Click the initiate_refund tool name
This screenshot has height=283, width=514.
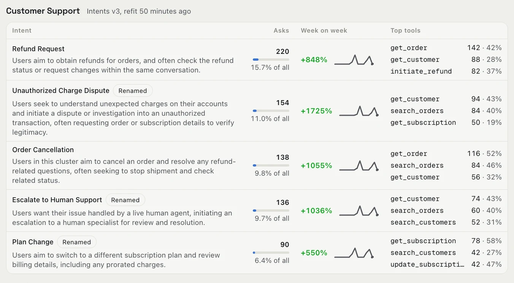[421, 71]
